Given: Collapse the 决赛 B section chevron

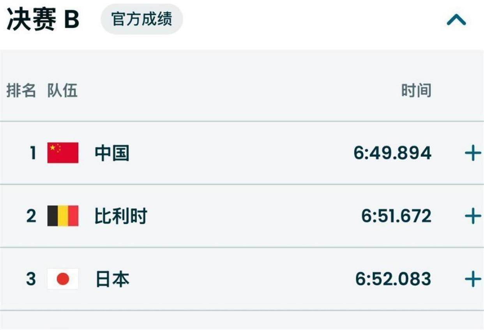Looking at the screenshot, I should click(x=456, y=20).
